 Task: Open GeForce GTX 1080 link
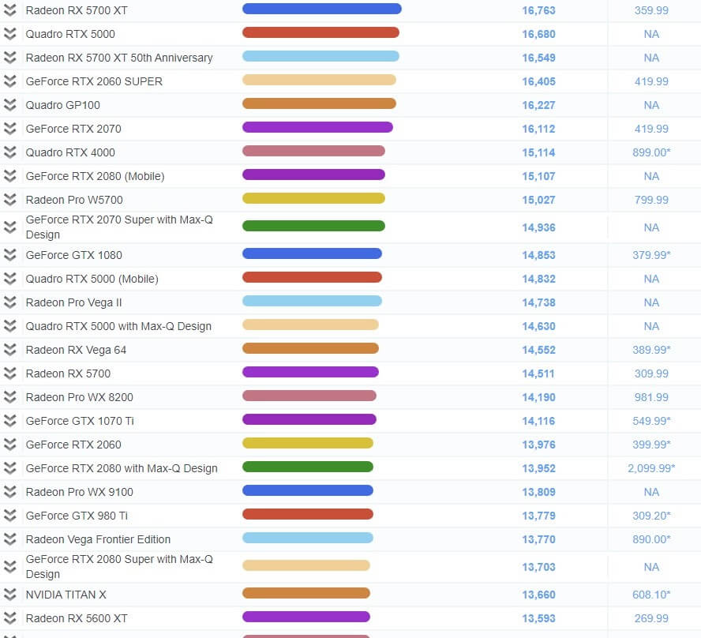(73, 255)
